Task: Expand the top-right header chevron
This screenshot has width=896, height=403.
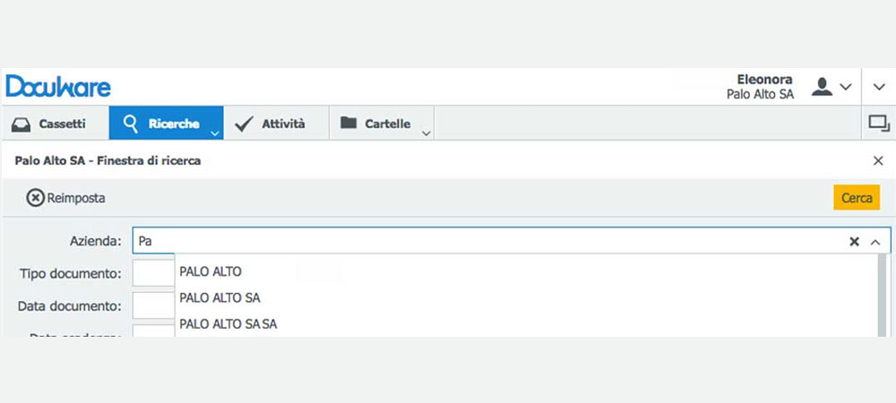Action: click(x=879, y=87)
